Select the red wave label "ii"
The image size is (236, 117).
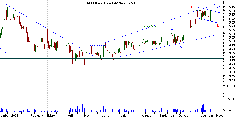(137, 56)
